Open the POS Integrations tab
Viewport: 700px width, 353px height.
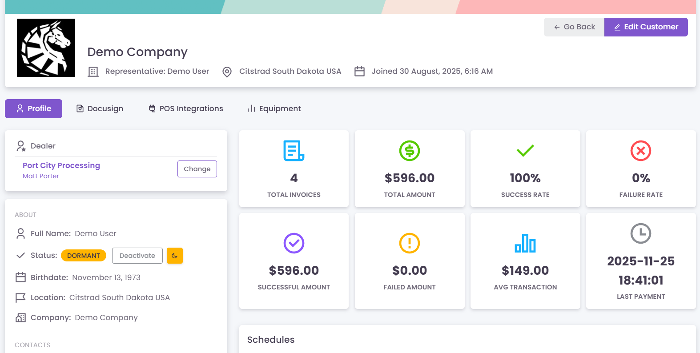point(186,108)
